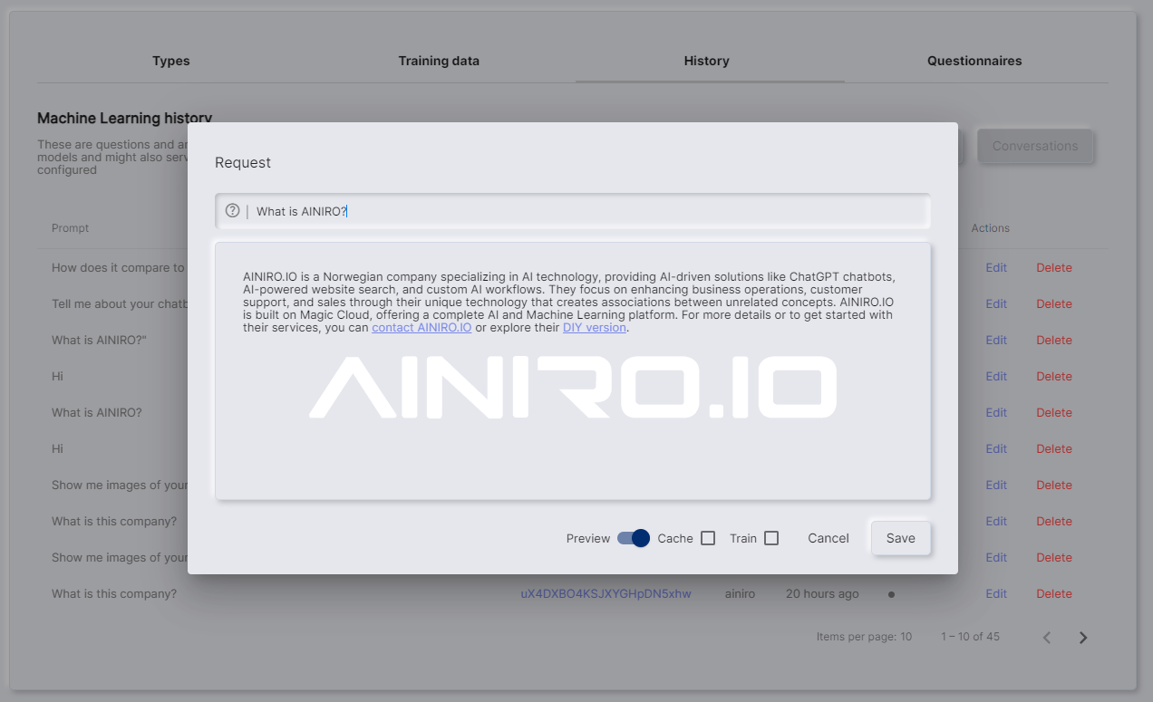Edit the 'Tell me about your chatb' row

click(996, 304)
